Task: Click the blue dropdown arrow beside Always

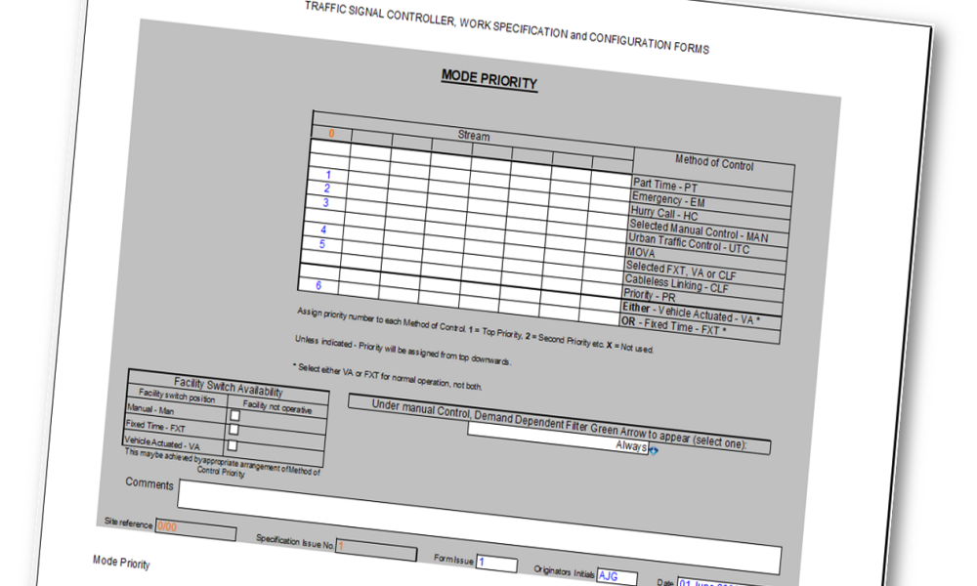Action: 653,448
